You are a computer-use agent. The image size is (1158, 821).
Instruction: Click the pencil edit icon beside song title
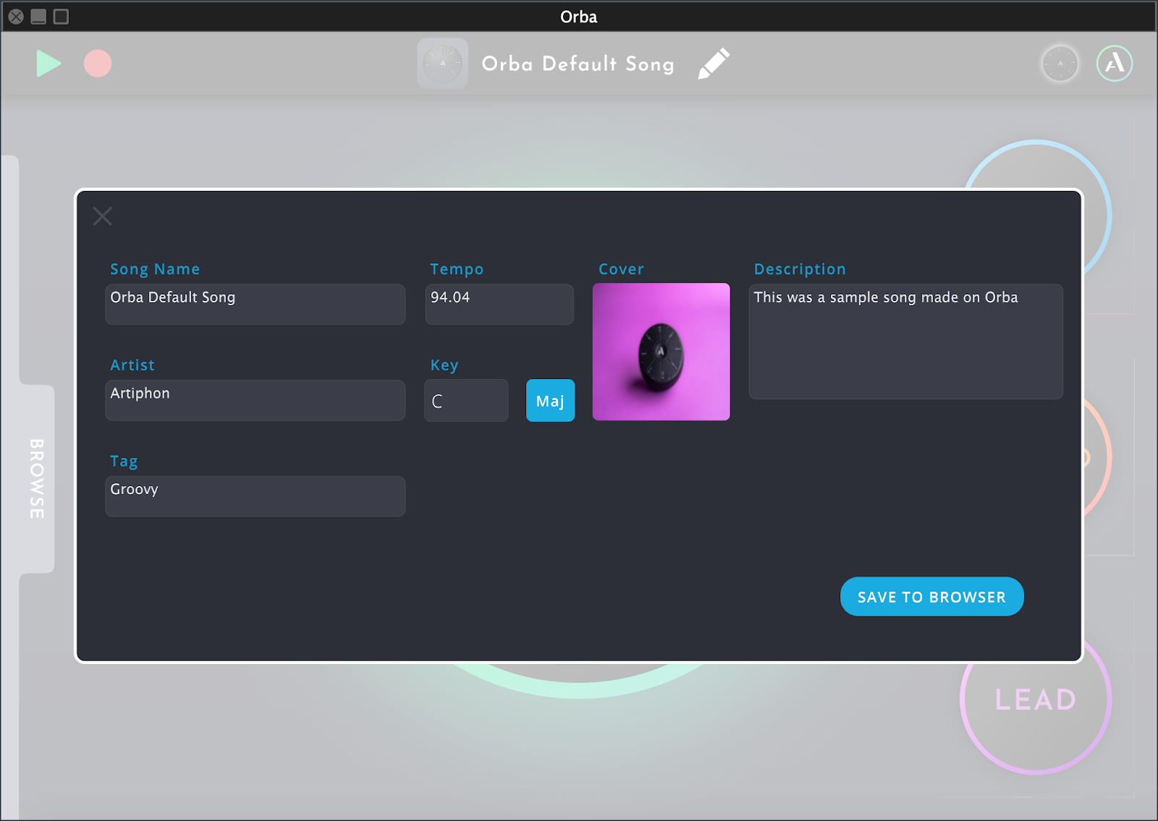pos(714,64)
